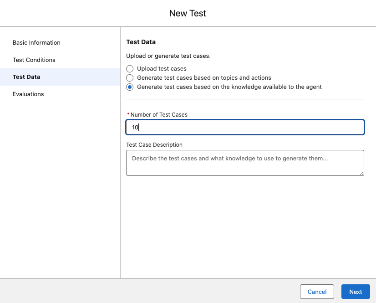The width and height of the screenshot is (376, 303).
Task: Click inside the Test Case Description textarea
Action: pyautogui.click(x=245, y=163)
